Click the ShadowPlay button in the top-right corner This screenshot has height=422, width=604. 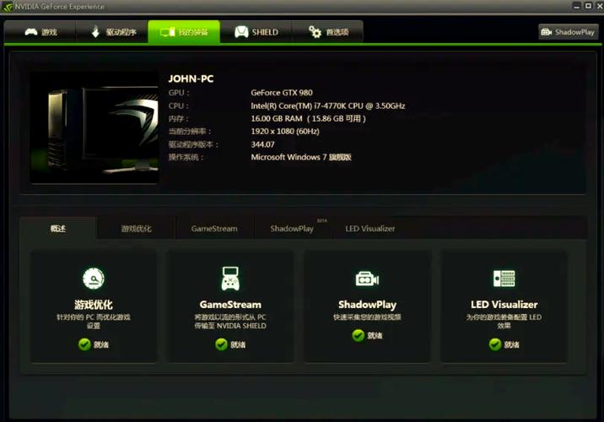click(568, 32)
